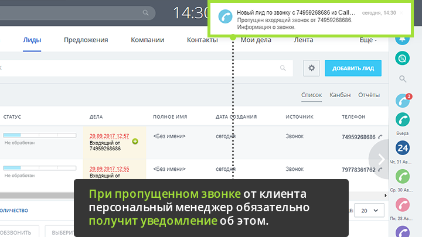The width and height of the screenshot is (422, 237).
Task: Open the Предложения tab
Action: pos(86,40)
